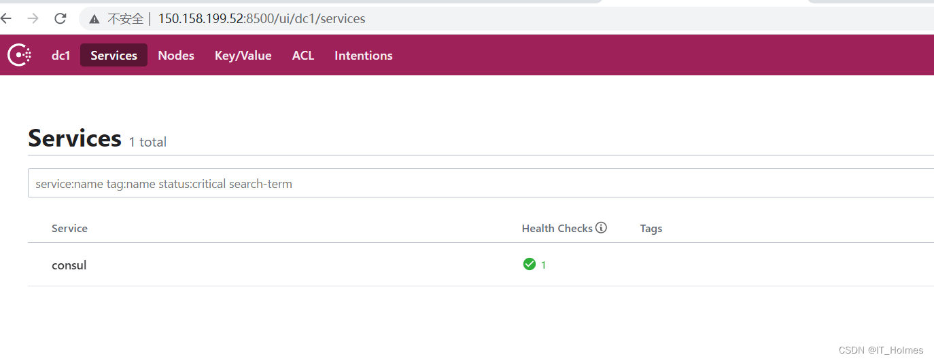
Task: Go to the Key/Value tab
Action: point(243,56)
